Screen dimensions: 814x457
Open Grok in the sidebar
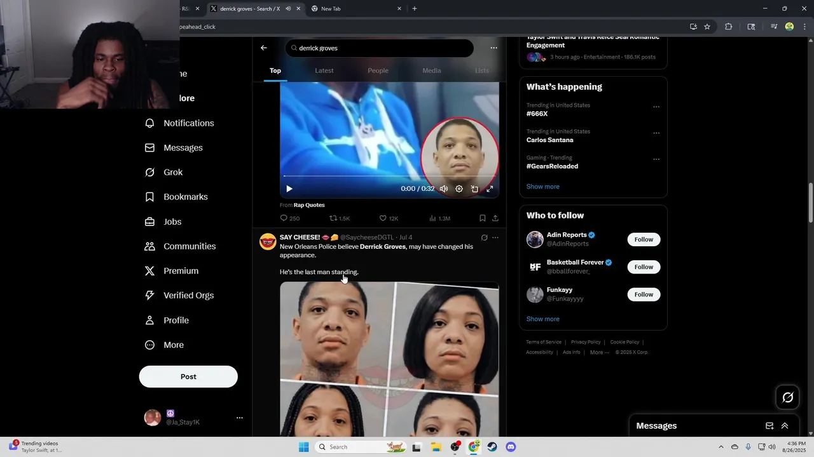pyautogui.click(x=164, y=172)
